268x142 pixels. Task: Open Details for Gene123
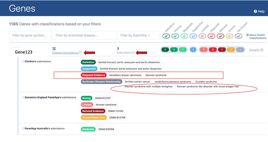pyautogui.click(x=256, y=50)
